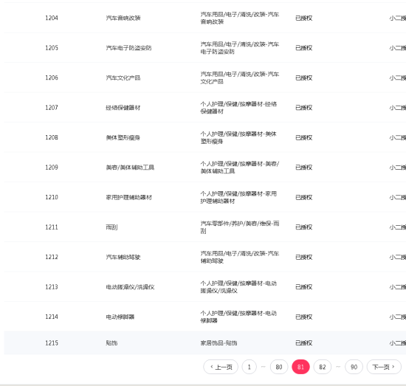Jump to page 1
Screen dimensions: 406x386
(249, 367)
